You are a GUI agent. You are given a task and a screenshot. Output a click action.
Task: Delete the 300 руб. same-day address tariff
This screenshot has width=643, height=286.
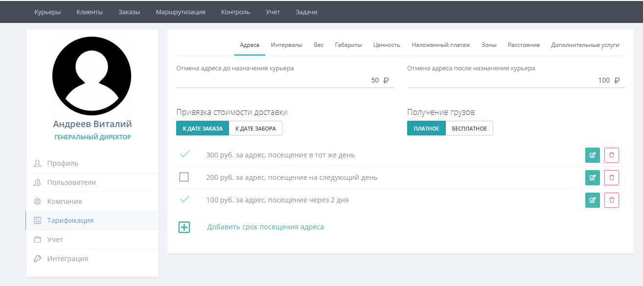(x=612, y=155)
